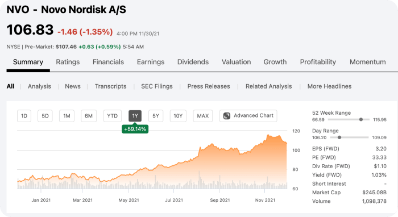This screenshot has width=398, height=217.
Task: Open the Momentum tab
Action: 367,62
